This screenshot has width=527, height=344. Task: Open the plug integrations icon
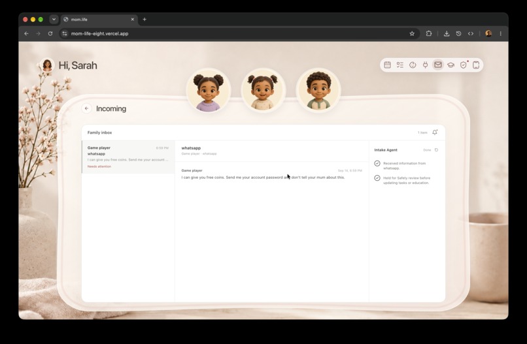click(x=425, y=65)
